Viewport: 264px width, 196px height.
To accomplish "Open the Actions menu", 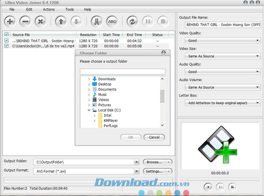I will [x=49, y=9].
